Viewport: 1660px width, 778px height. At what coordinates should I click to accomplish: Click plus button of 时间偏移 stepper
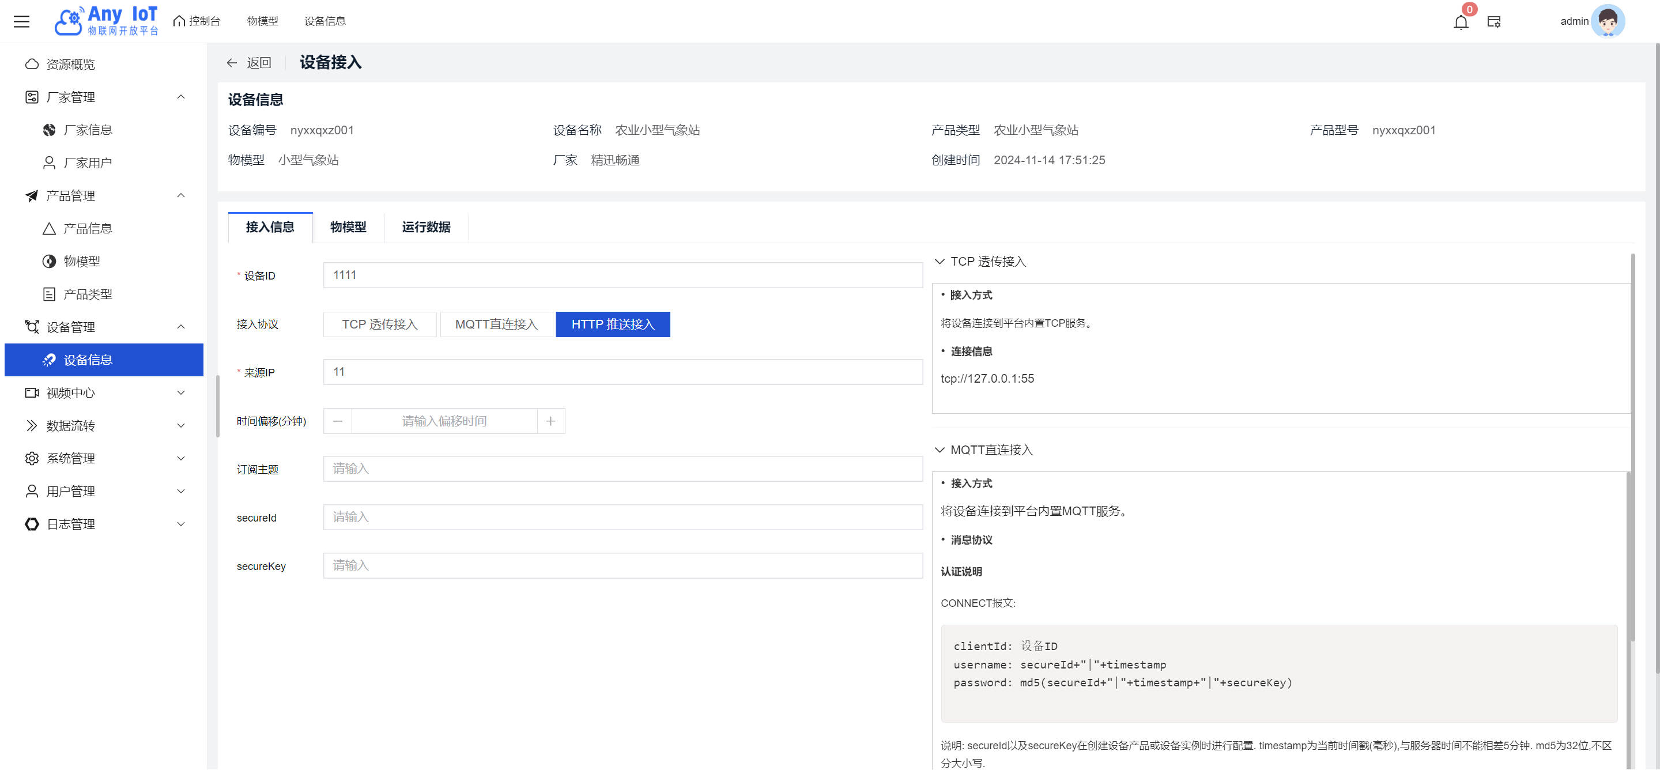(x=551, y=421)
